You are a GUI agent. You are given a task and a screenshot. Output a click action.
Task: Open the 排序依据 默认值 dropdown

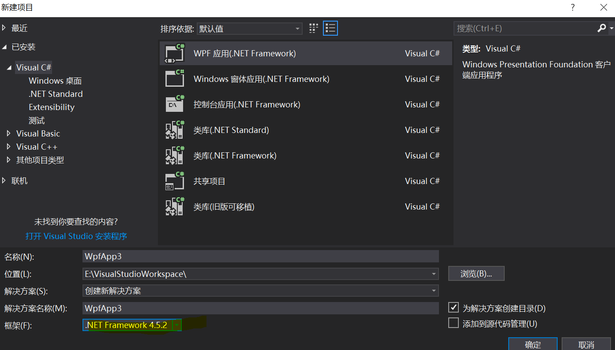pos(298,28)
